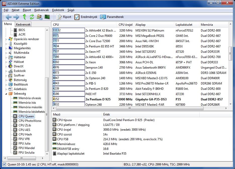Expand the Beállítások tree node
This screenshot has height=169, width=235.
tap(6, 85)
